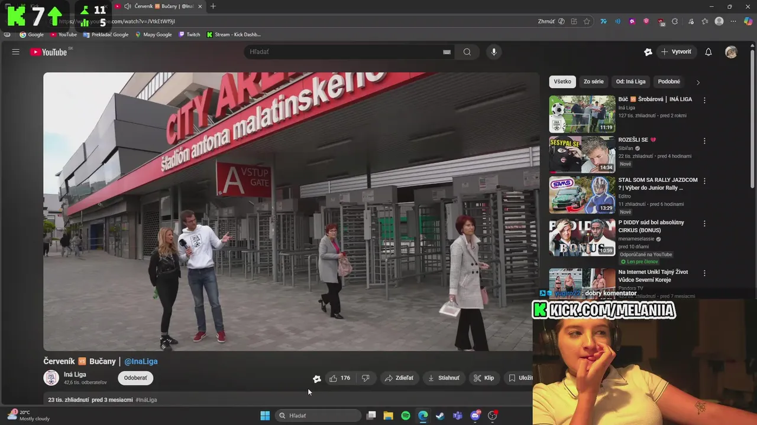Viewport: 757px width, 425px height.
Task: Like the video with thumbs up
Action: point(339,378)
